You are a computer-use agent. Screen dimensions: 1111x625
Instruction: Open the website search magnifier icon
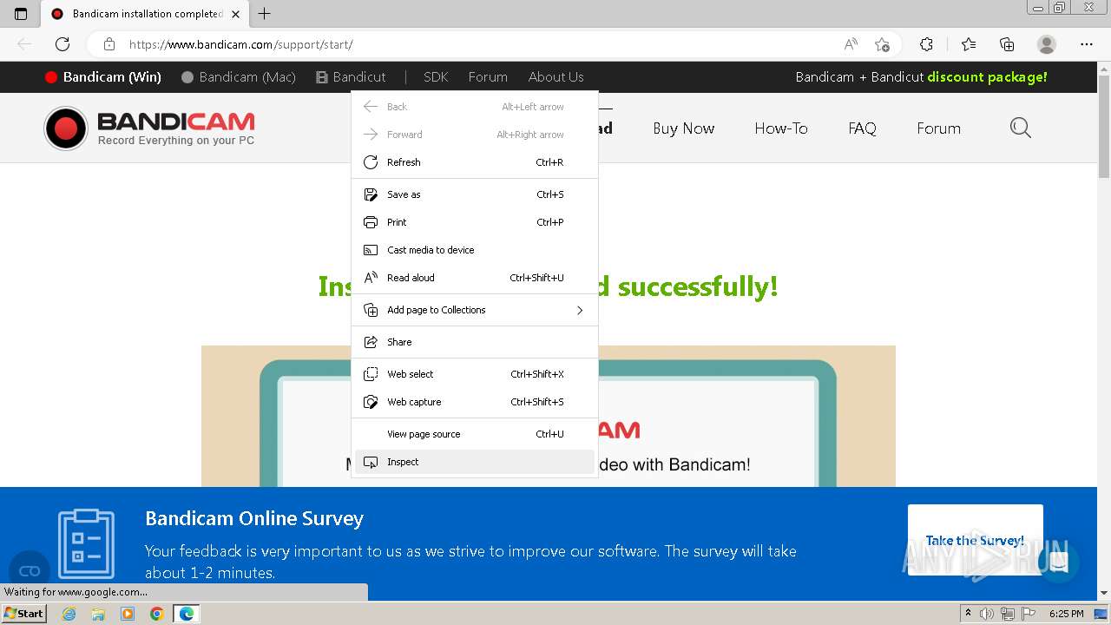[x=1021, y=128]
